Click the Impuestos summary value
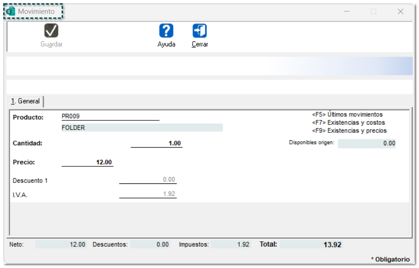The width and height of the screenshot is (419, 268). coord(231,245)
